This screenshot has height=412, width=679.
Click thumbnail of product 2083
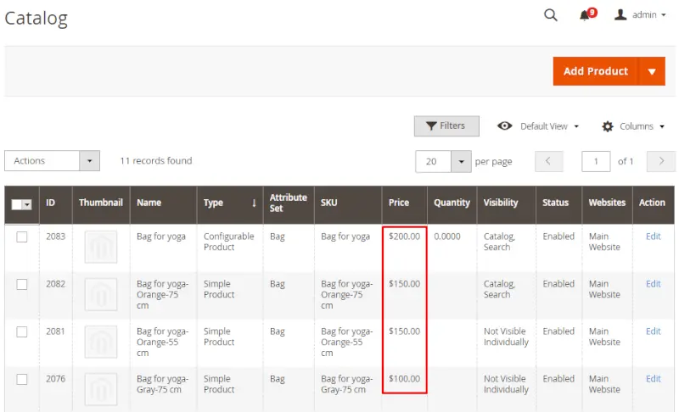101,248
